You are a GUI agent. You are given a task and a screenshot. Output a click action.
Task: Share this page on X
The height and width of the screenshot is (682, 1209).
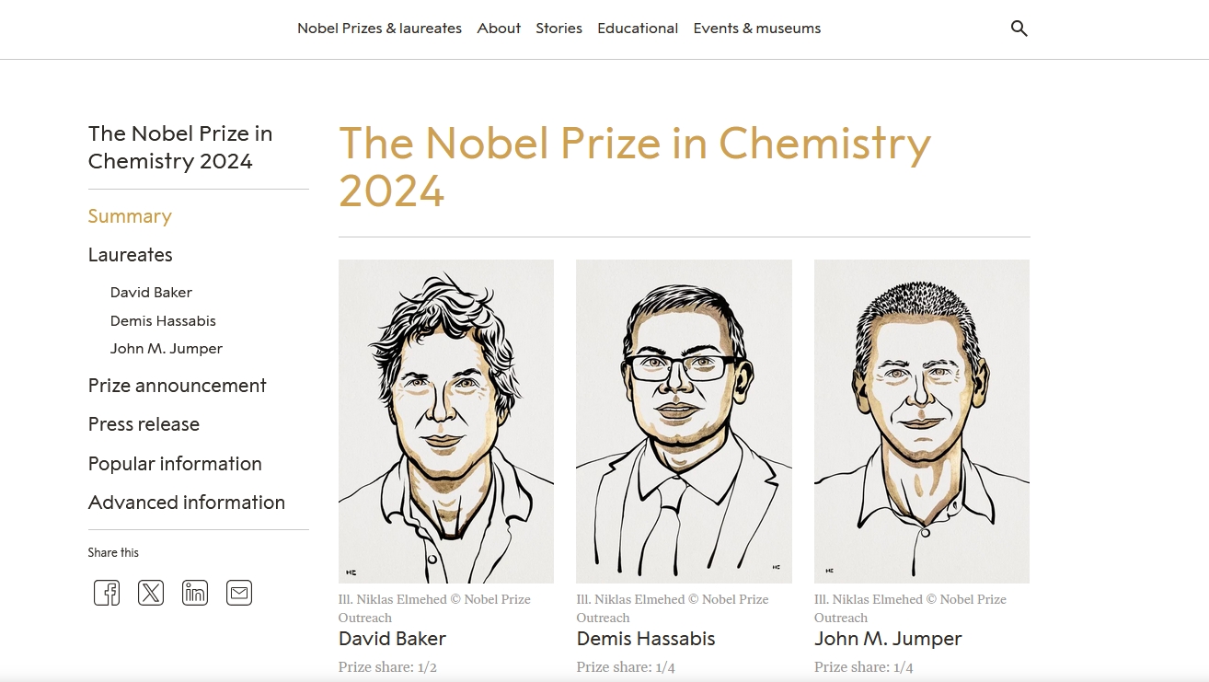coord(151,593)
